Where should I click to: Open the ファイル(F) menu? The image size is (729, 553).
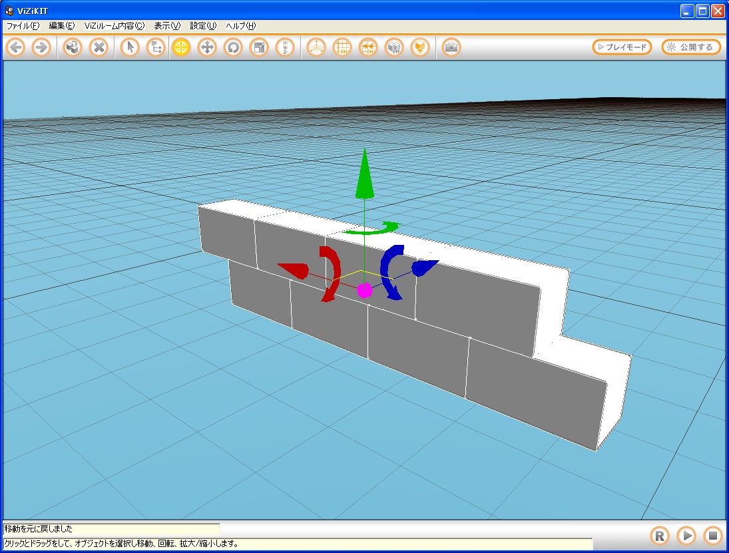point(23,26)
